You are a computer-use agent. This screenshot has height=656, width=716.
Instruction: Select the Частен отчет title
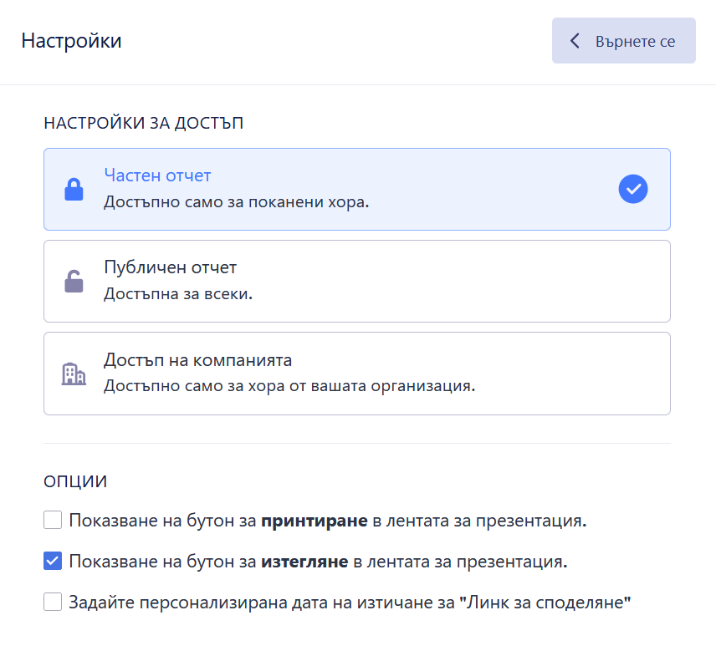pyautogui.click(x=157, y=175)
